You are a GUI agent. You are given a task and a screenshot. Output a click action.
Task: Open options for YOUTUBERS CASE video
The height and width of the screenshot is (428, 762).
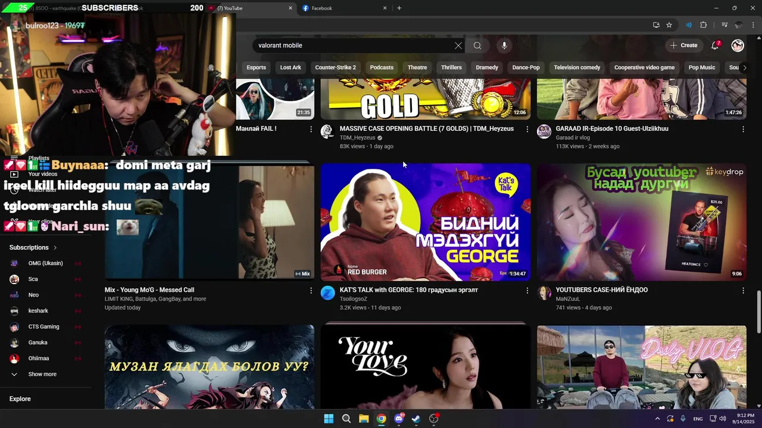[743, 290]
